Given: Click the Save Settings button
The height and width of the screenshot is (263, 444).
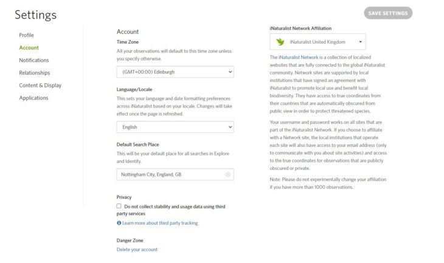Looking at the screenshot, I should [388, 13].
